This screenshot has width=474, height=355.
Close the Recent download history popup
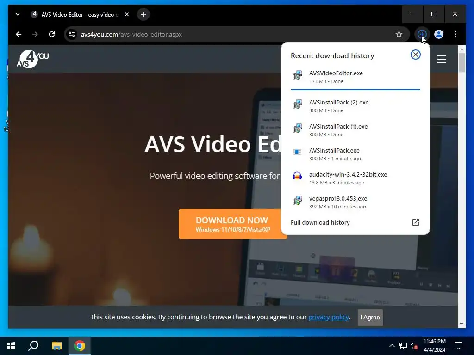[x=415, y=55]
